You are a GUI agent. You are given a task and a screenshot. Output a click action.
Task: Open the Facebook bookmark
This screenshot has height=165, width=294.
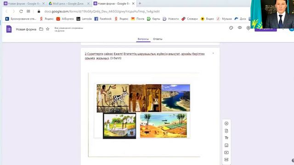tap(103, 19)
